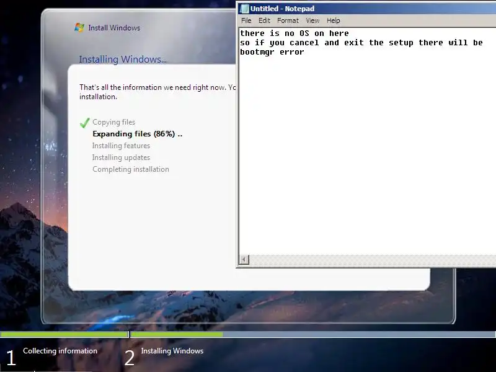The width and height of the screenshot is (496, 372).
Task: Click the line starting 'so if you cancel'
Action: pyautogui.click(x=361, y=43)
